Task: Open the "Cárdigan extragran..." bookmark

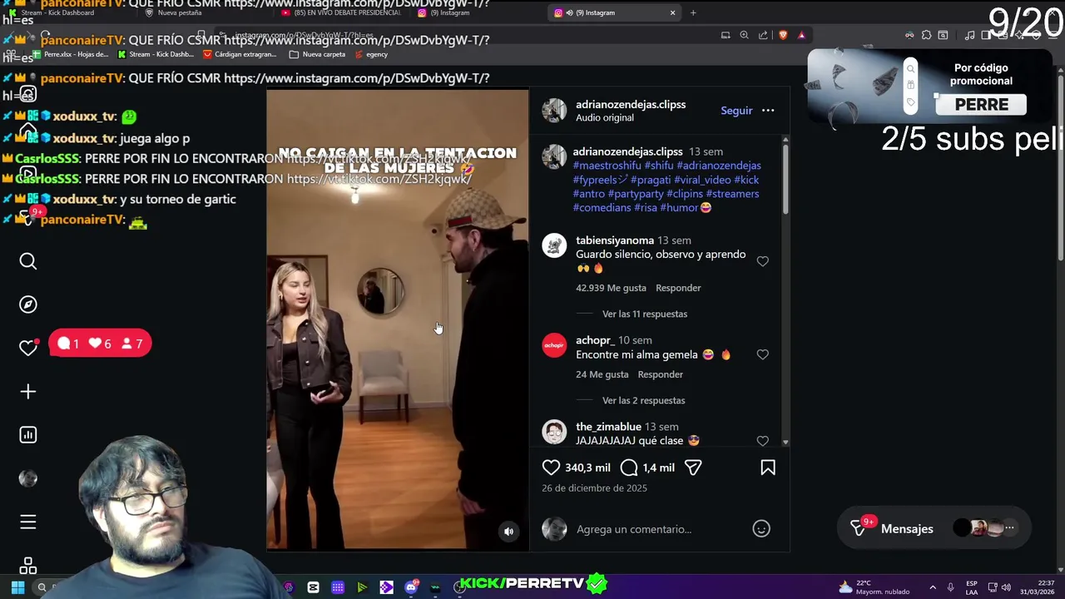Action: (239, 54)
